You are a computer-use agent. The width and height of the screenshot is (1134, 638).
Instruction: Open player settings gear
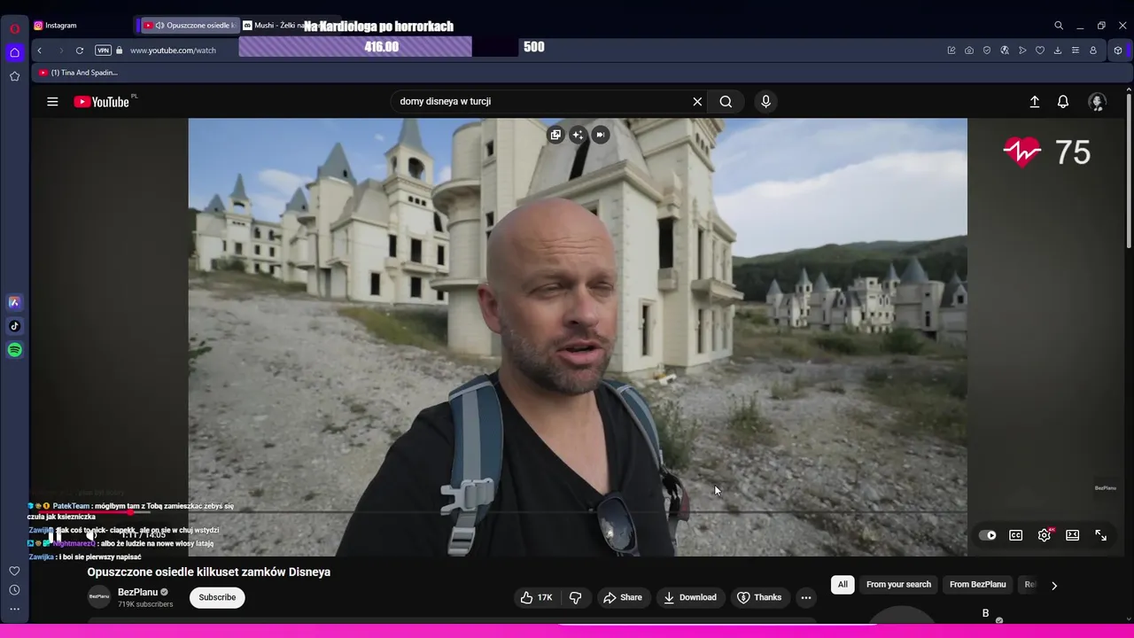coord(1045,535)
